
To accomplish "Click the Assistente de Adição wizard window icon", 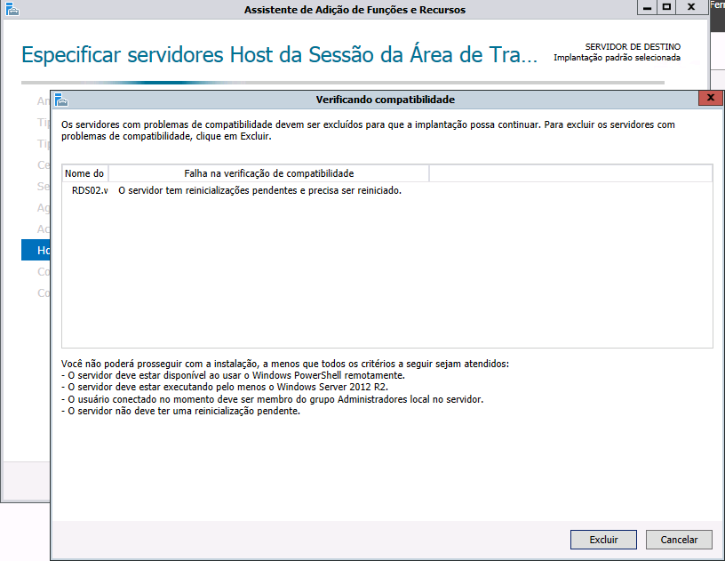I will click(x=10, y=9).
